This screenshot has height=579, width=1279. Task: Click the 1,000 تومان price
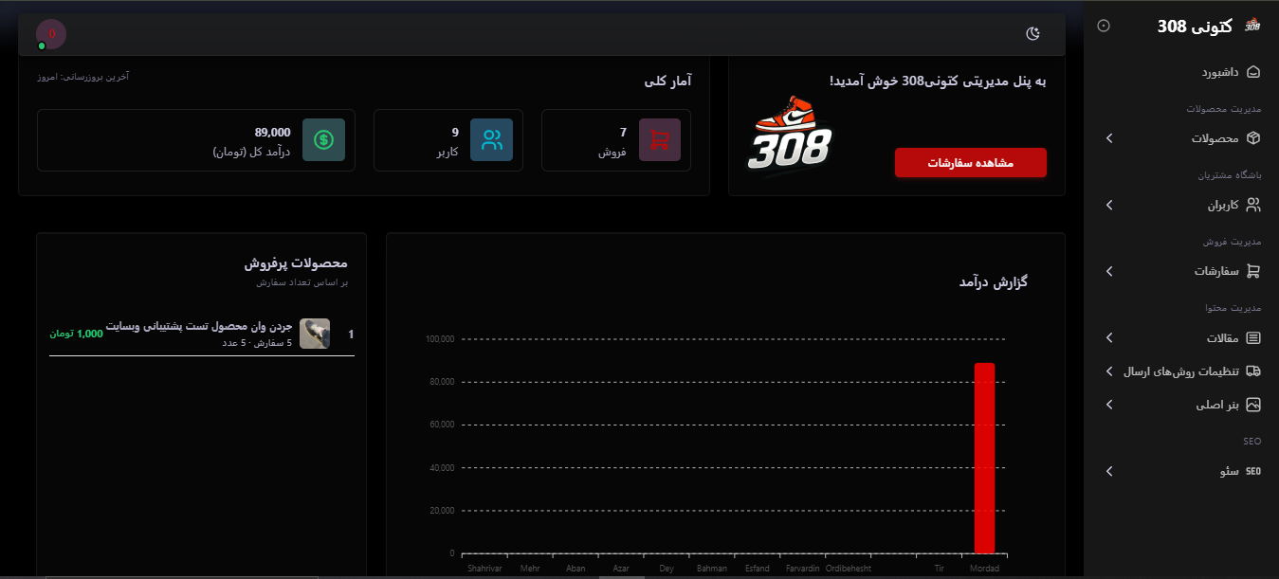click(76, 334)
